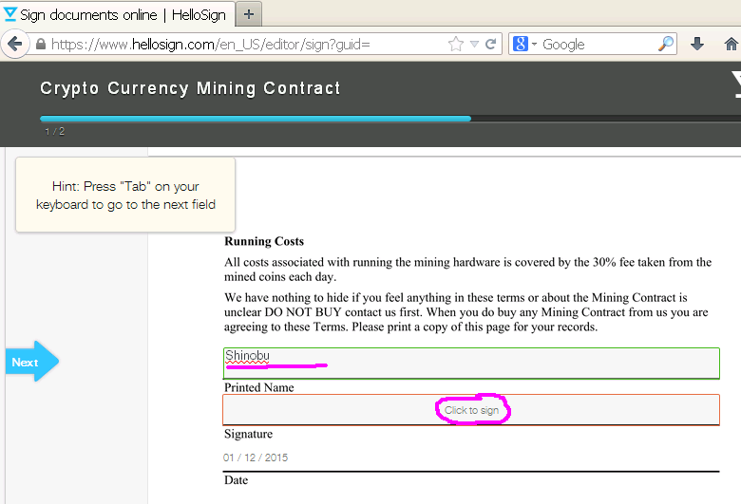This screenshot has height=504, width=741.
Task: Click the 'Printed Name' label
Action: click(x=259, y=387)
